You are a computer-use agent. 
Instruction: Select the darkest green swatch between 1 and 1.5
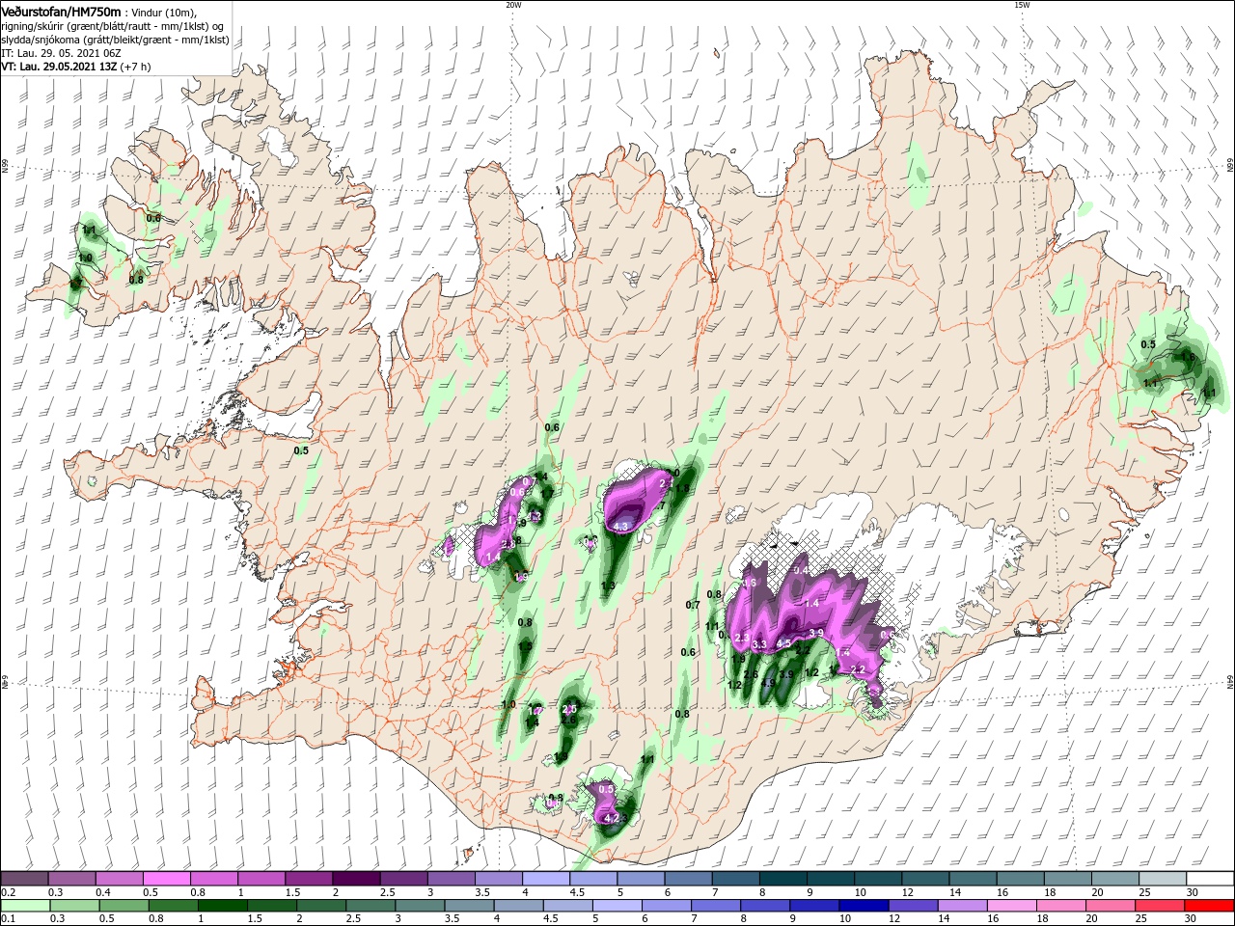[x=223, y=906]
